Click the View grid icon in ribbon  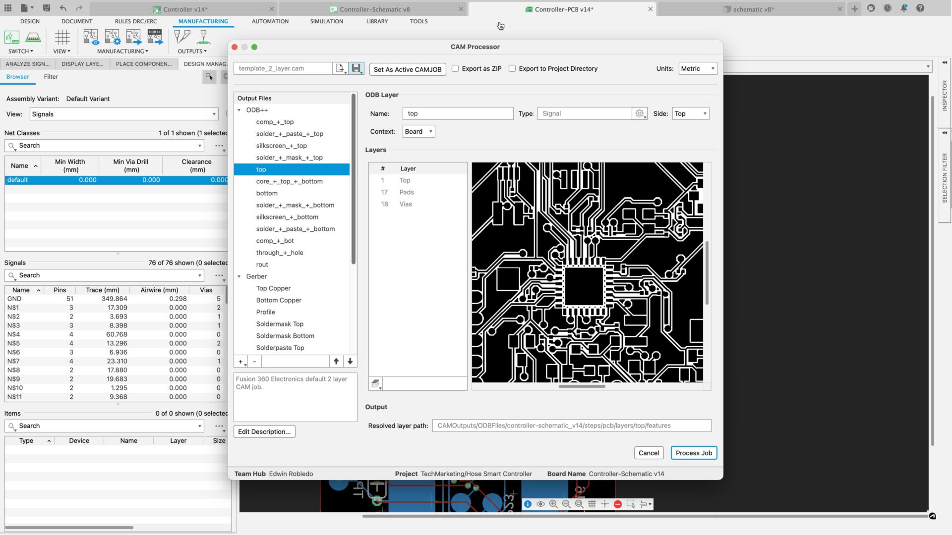(62, 37)
